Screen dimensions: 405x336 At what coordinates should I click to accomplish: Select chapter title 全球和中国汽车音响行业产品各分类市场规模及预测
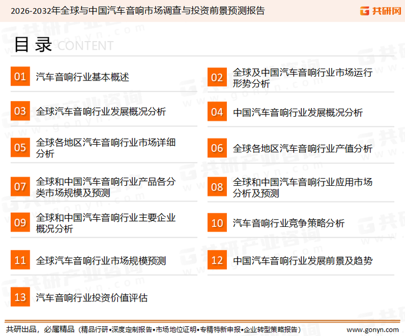coord(106,187)
